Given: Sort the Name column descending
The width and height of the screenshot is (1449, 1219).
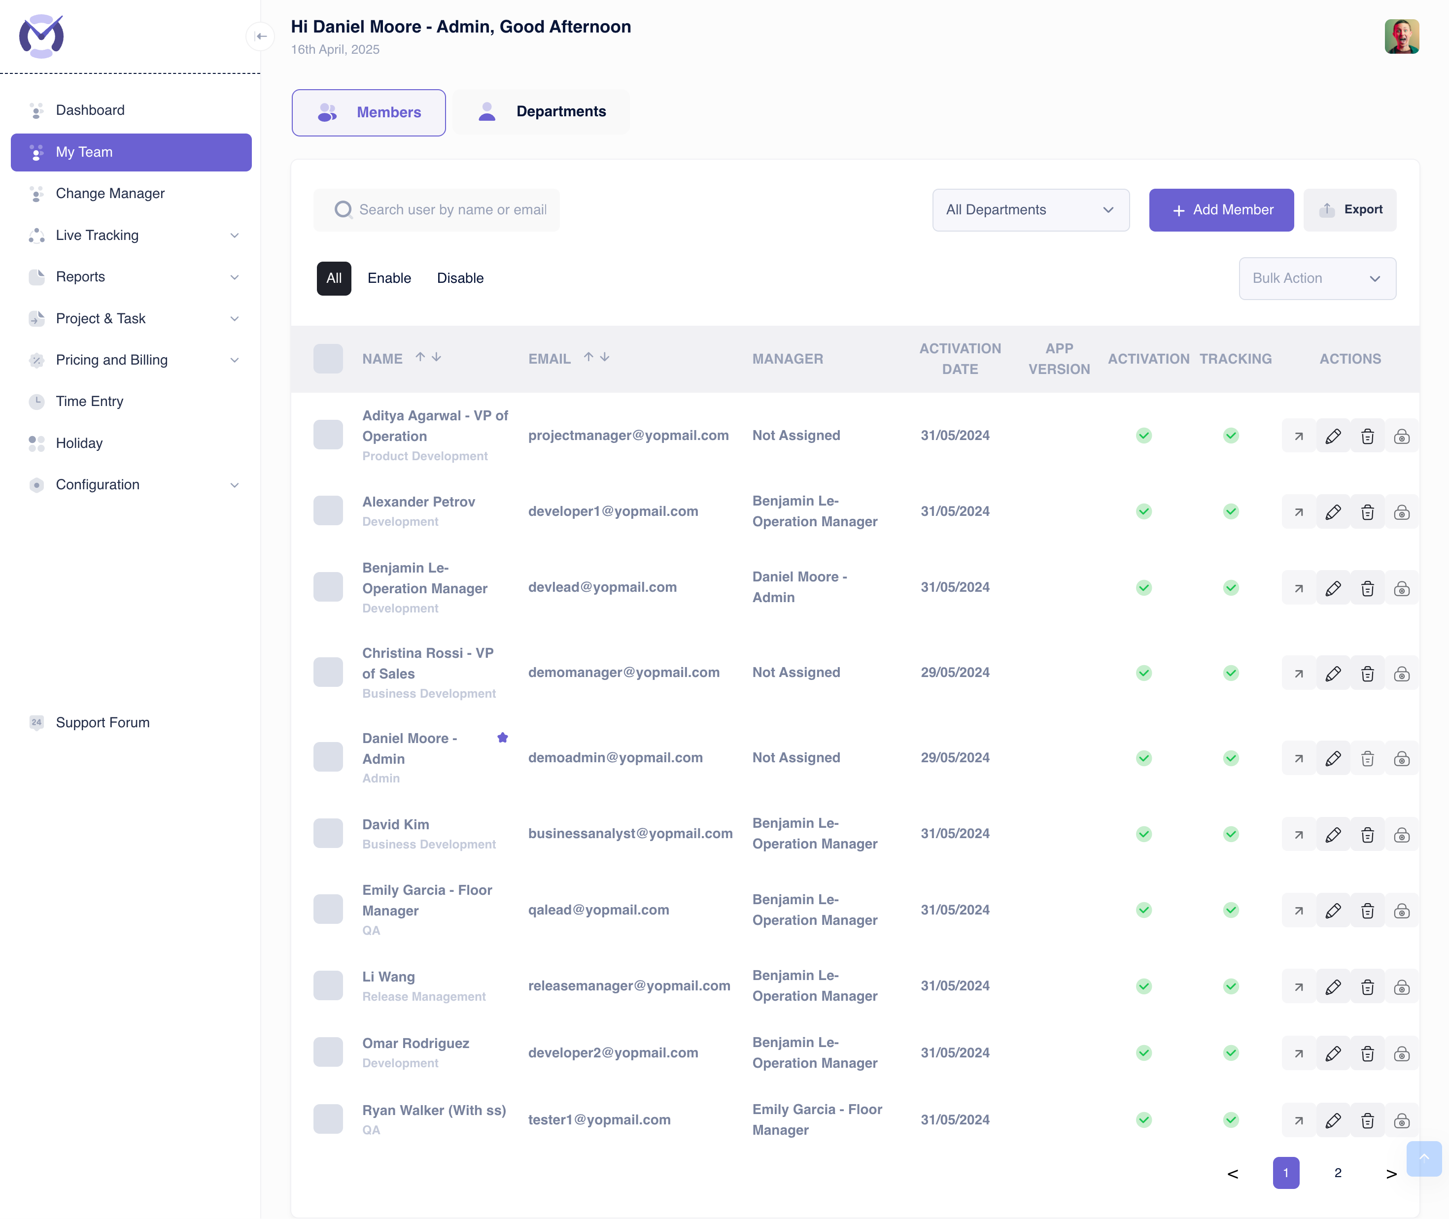Looking at the screenshot, I should (x=436, y=357).
